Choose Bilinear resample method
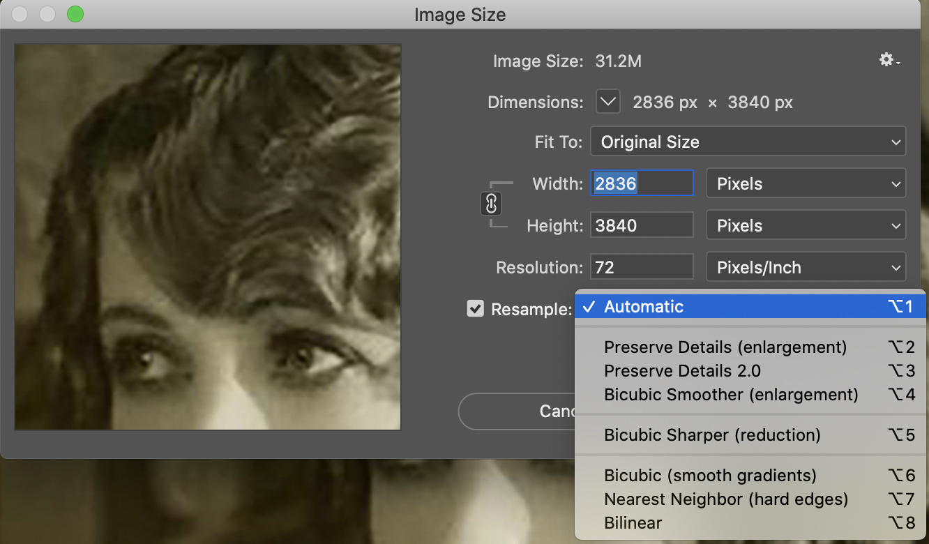This screenshot has height=544, width=929. click(633, 523)
